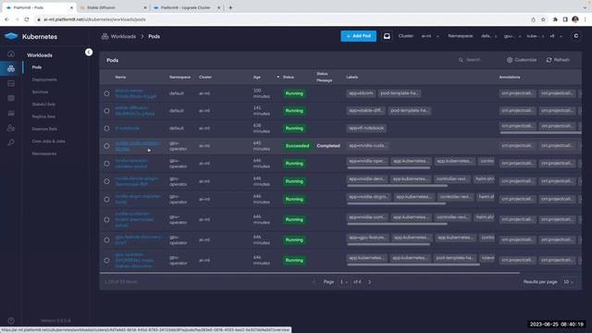Click labels scrollbar in nvidia-operator row

pyautogui.click(x=388, y=167)
